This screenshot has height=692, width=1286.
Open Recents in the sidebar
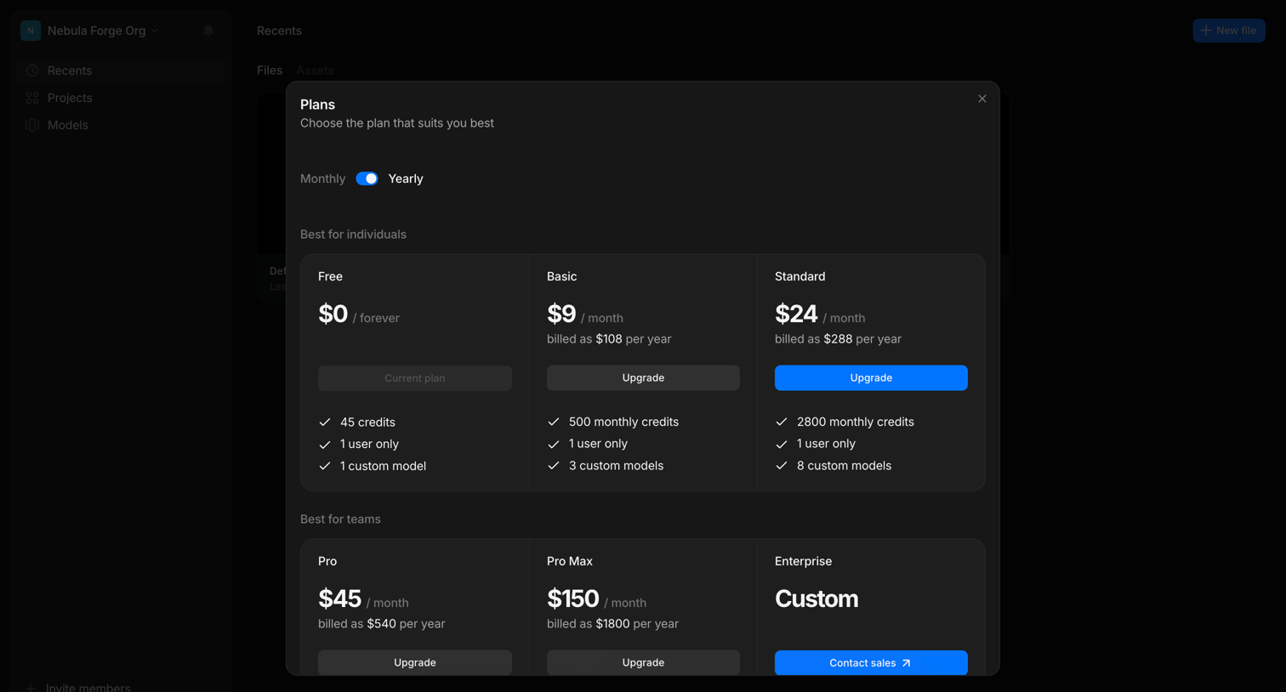coord(121,71)
